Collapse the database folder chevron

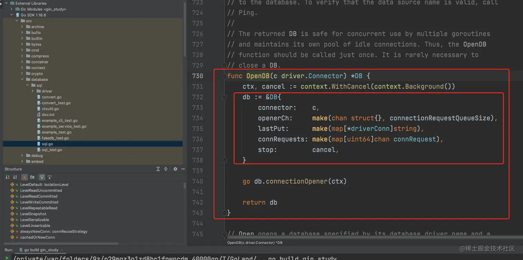22,79
